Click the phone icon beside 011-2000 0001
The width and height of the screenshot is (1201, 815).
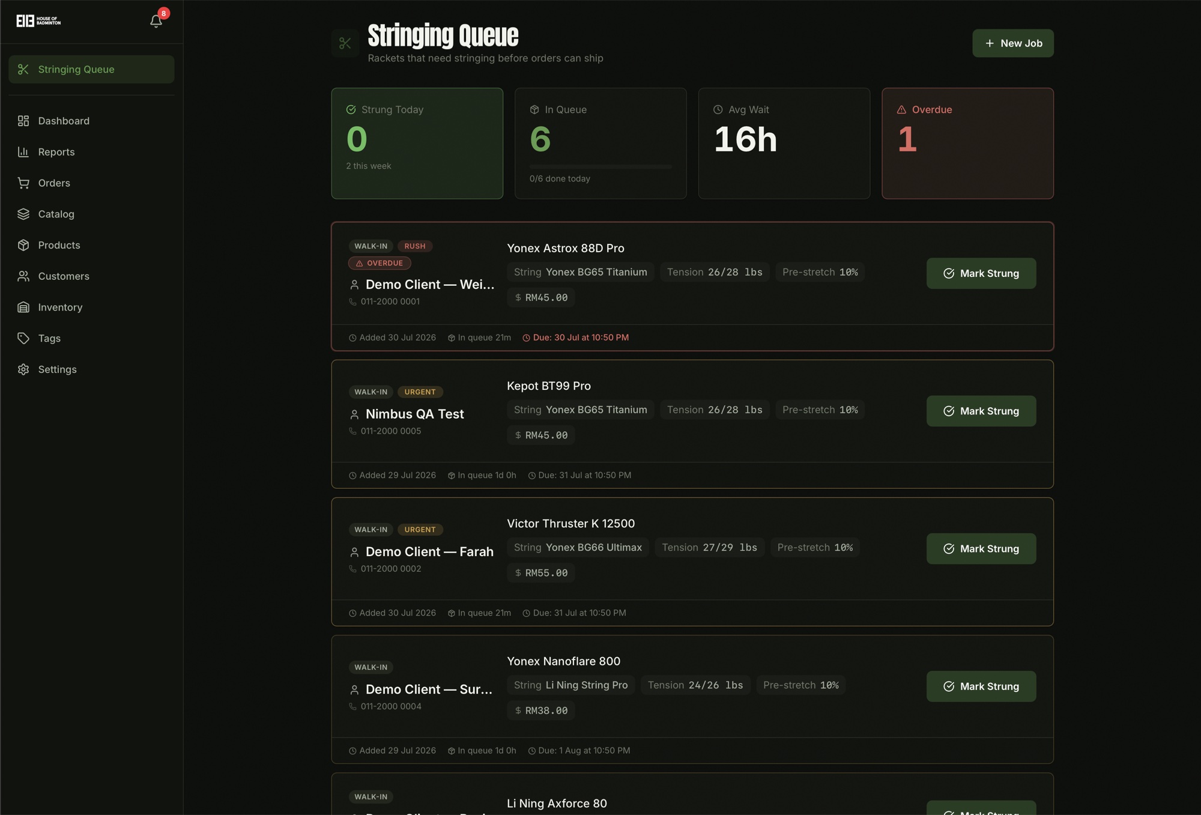(x=353, y=301)
